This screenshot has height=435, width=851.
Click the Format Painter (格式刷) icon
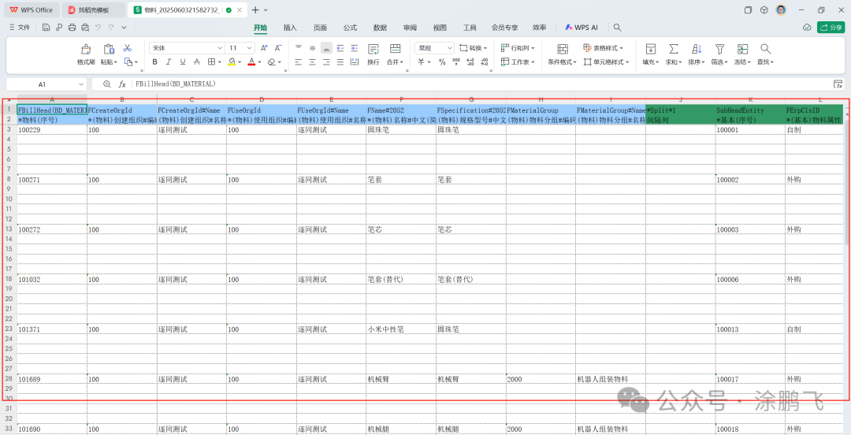pyautogui.click(x=86, y=50)
